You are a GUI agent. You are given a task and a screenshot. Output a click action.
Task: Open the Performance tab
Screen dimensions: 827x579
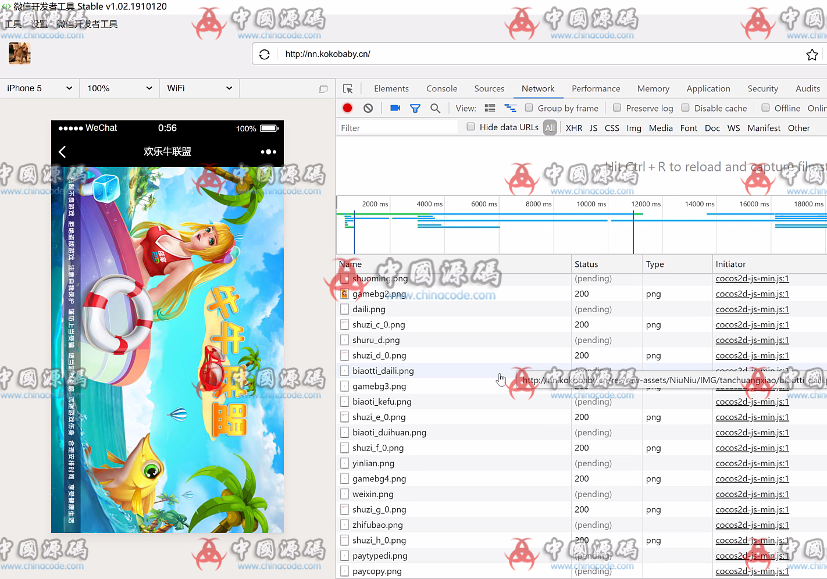(596, 89)
